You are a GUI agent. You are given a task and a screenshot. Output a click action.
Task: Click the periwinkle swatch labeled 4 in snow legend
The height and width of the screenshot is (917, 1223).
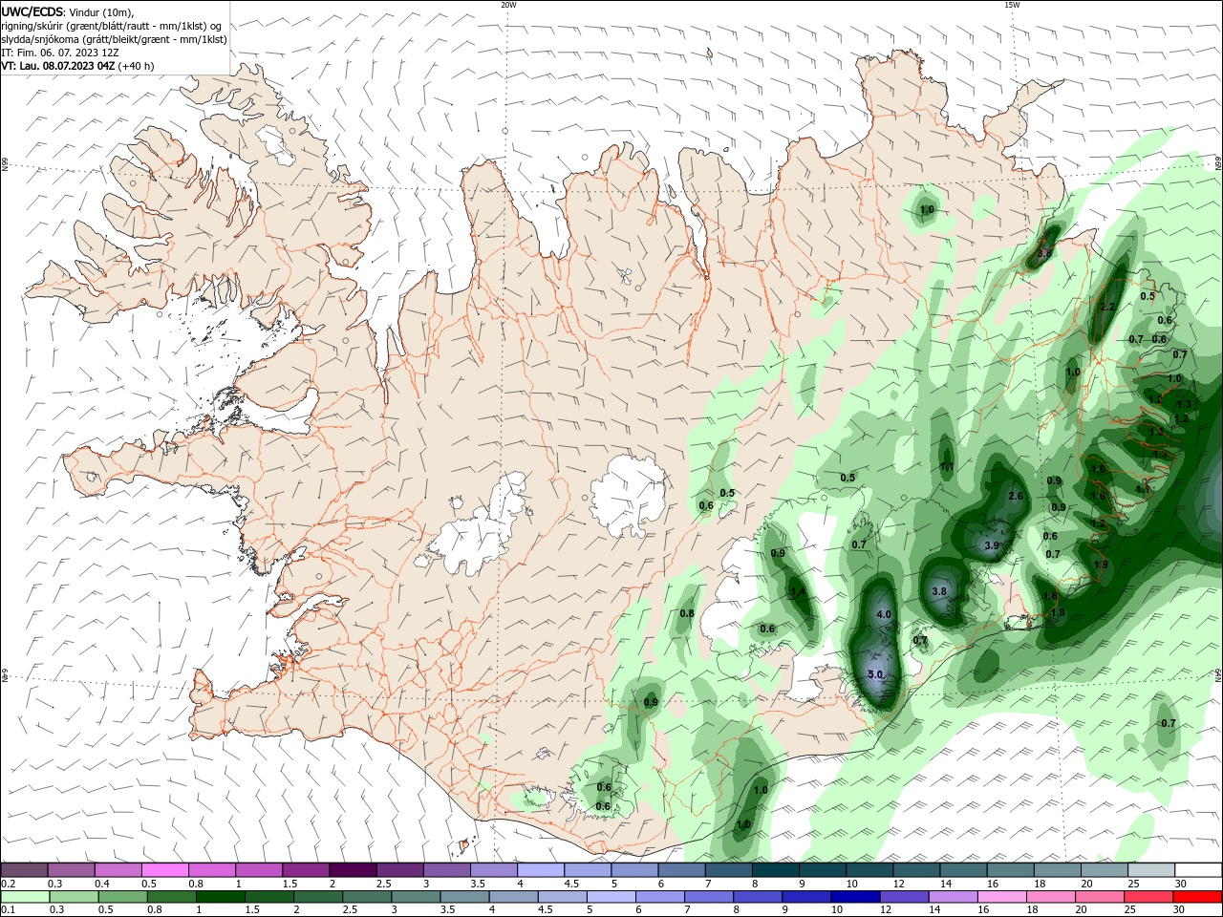click(540, 869)
